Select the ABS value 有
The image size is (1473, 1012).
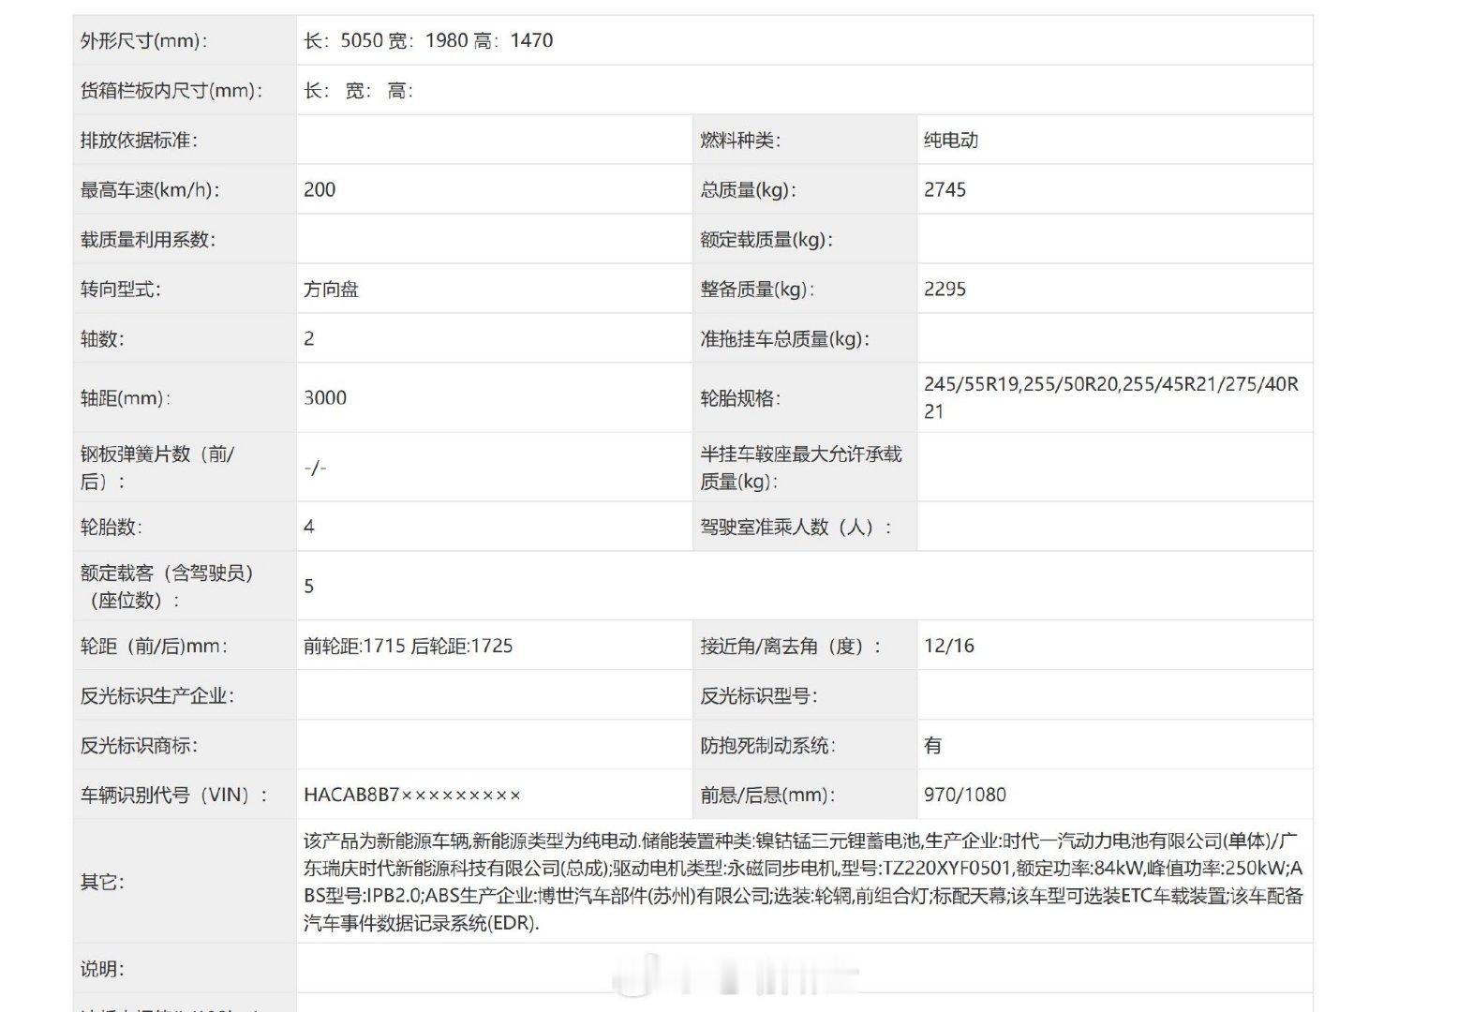pyautogui.click(x=933, y=745)
